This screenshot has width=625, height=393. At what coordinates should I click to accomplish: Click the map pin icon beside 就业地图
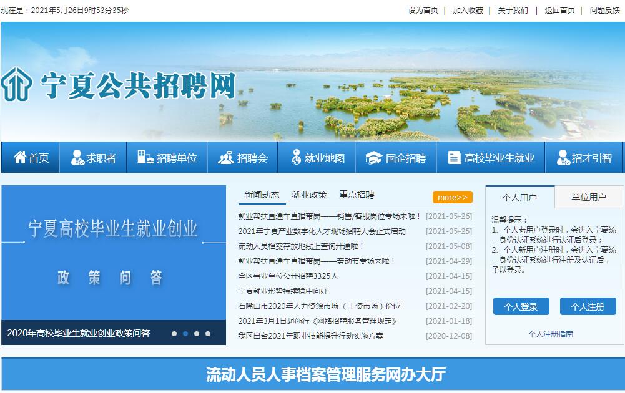tap(296, 158)
